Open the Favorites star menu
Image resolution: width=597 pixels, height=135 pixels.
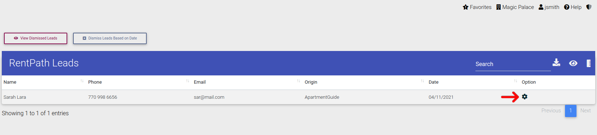coord(477,7)
